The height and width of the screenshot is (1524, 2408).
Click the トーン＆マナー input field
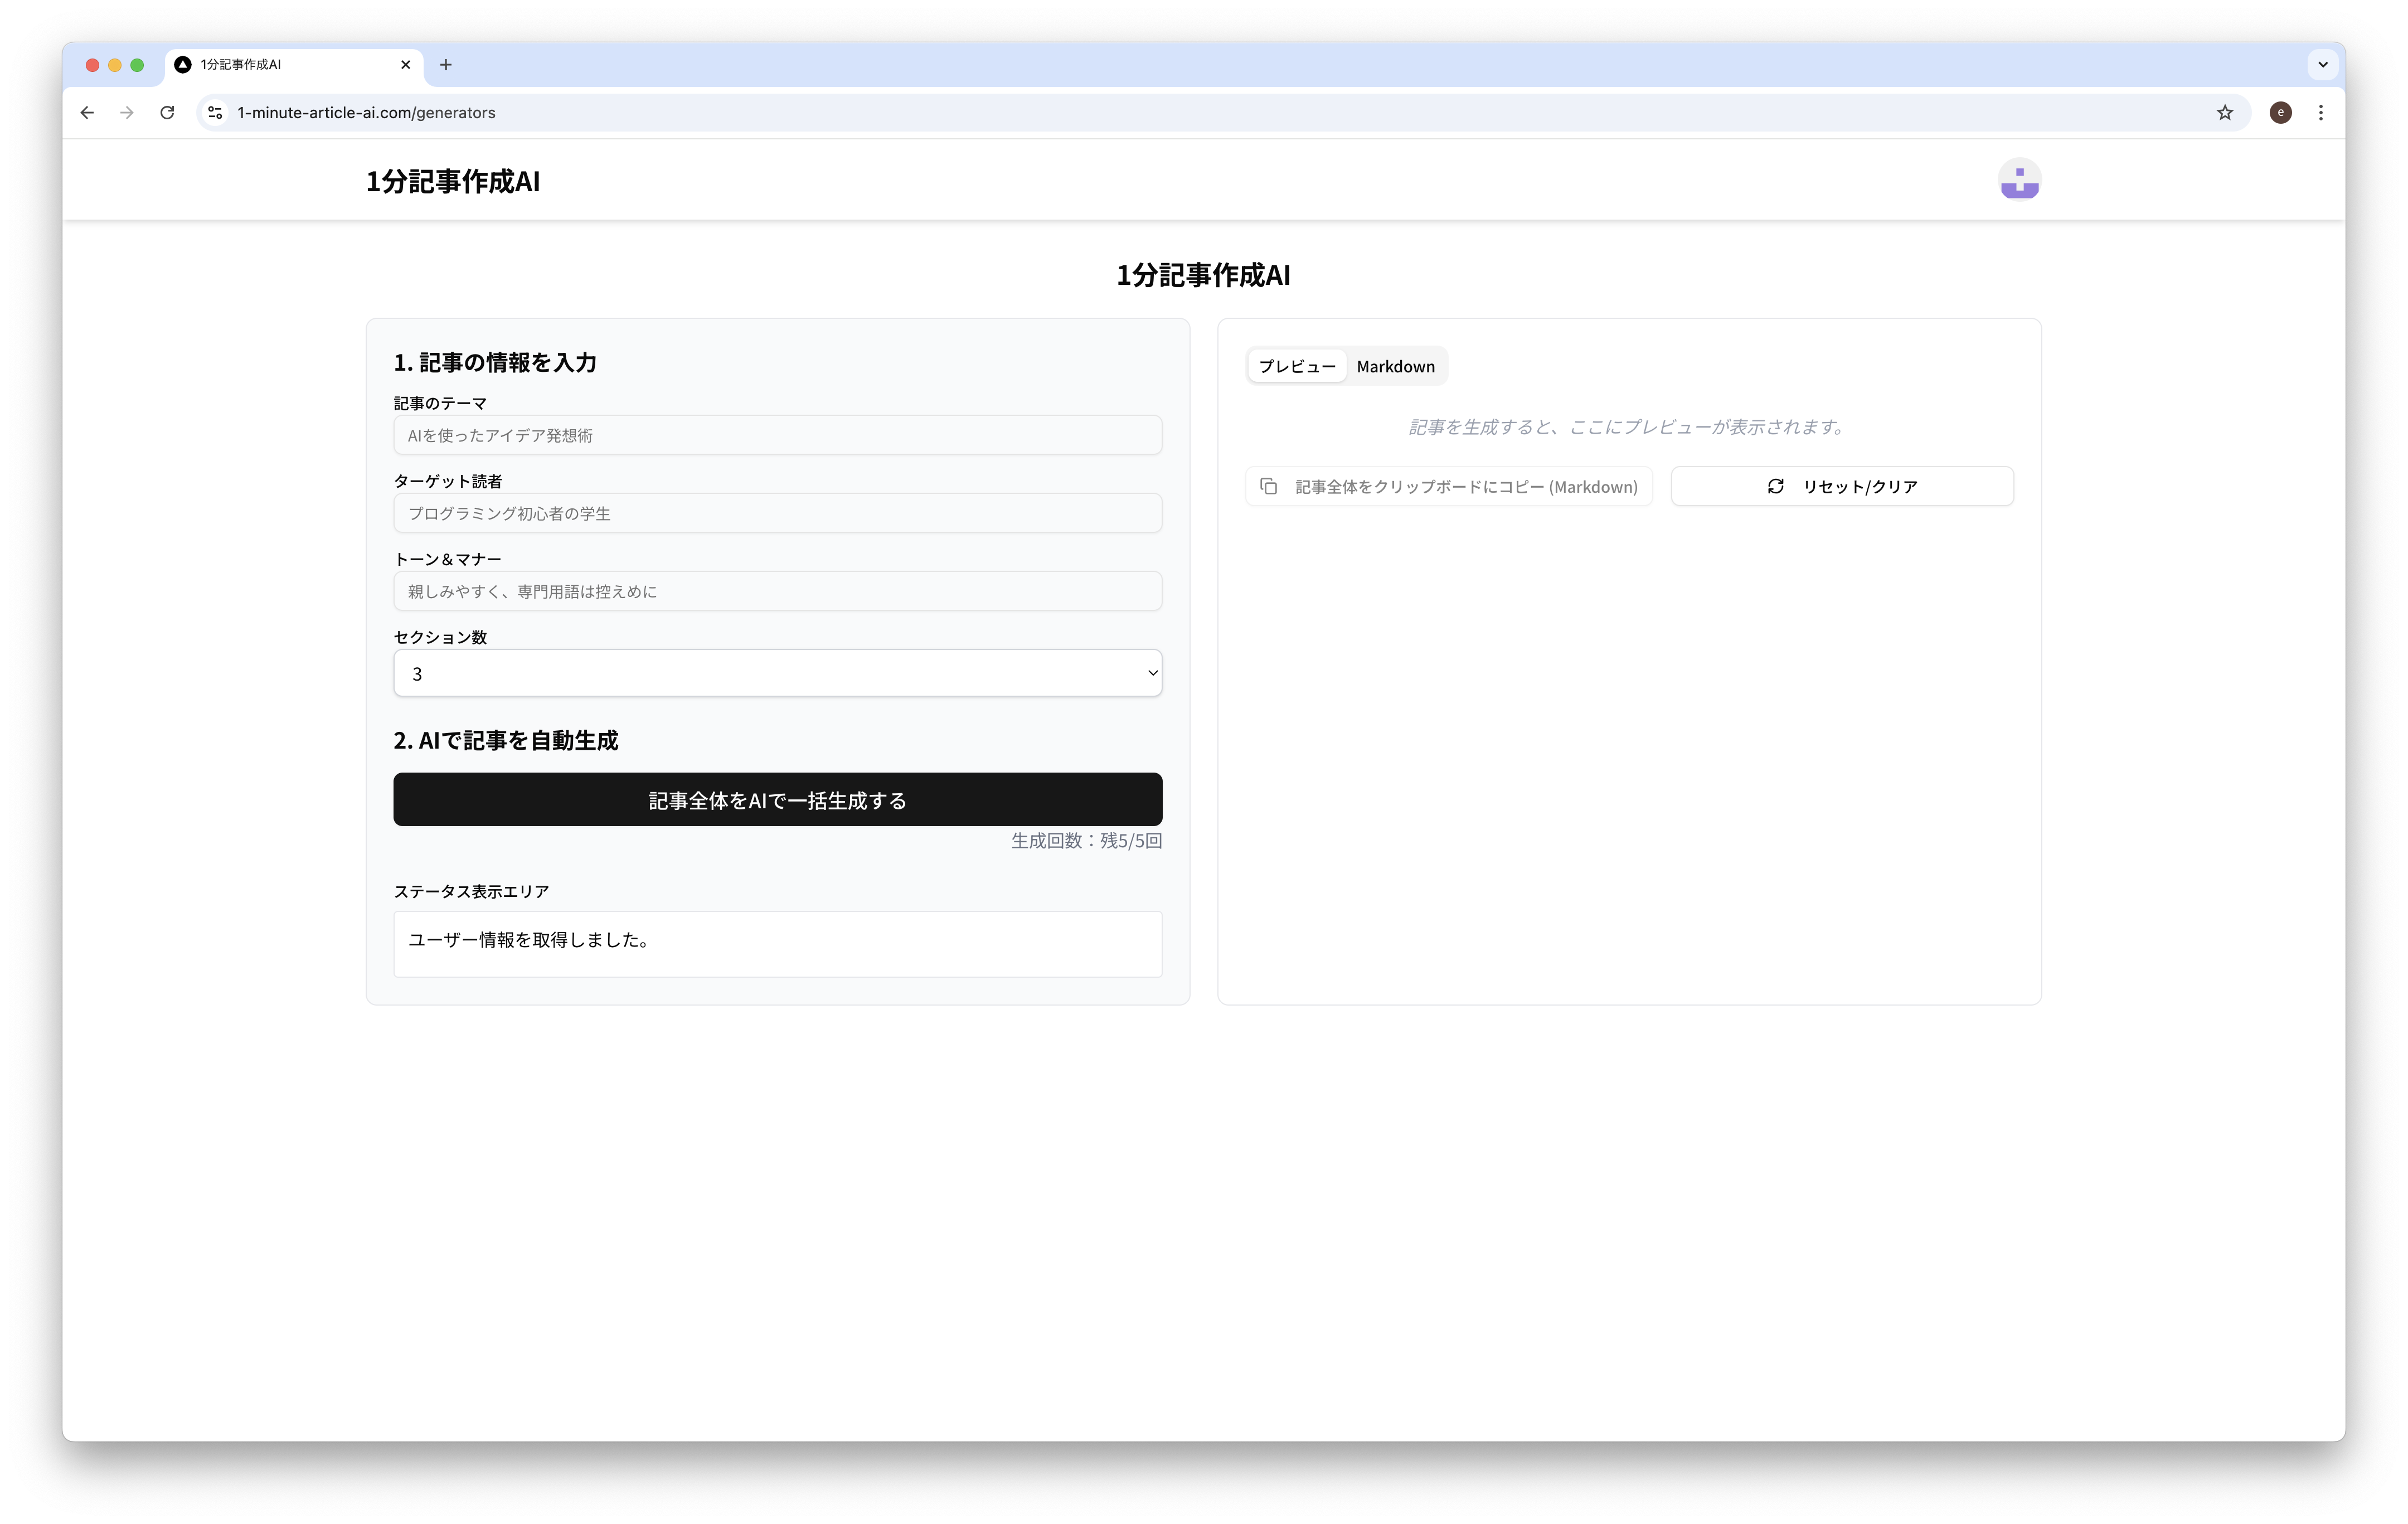click(x=777, y=591)
